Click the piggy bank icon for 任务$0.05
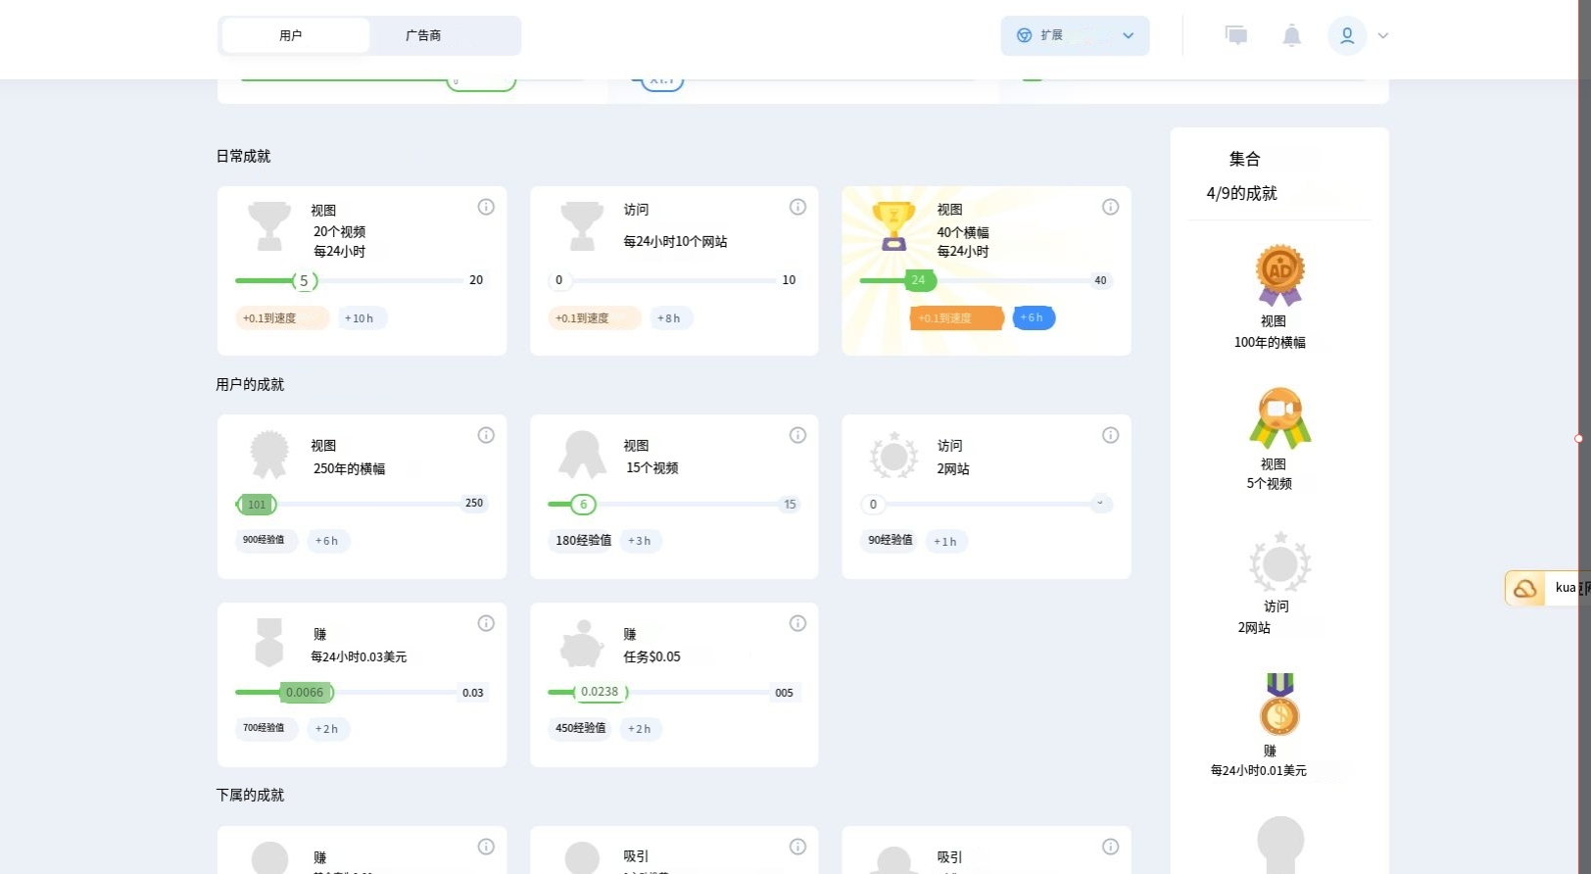This screenshot has width=1591, height=874. [x=582, y=644]
